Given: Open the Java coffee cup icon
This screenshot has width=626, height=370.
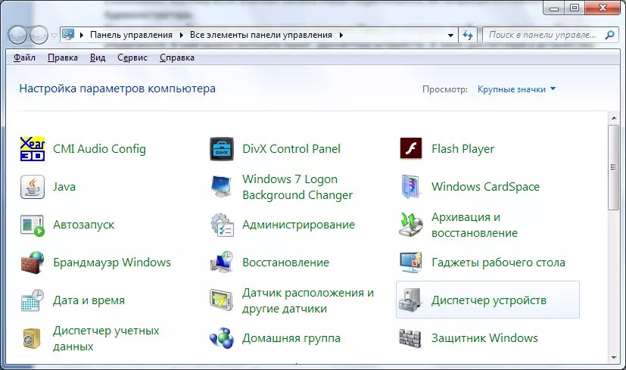Looking at the screenshot, I should click(x=33, y=187).
